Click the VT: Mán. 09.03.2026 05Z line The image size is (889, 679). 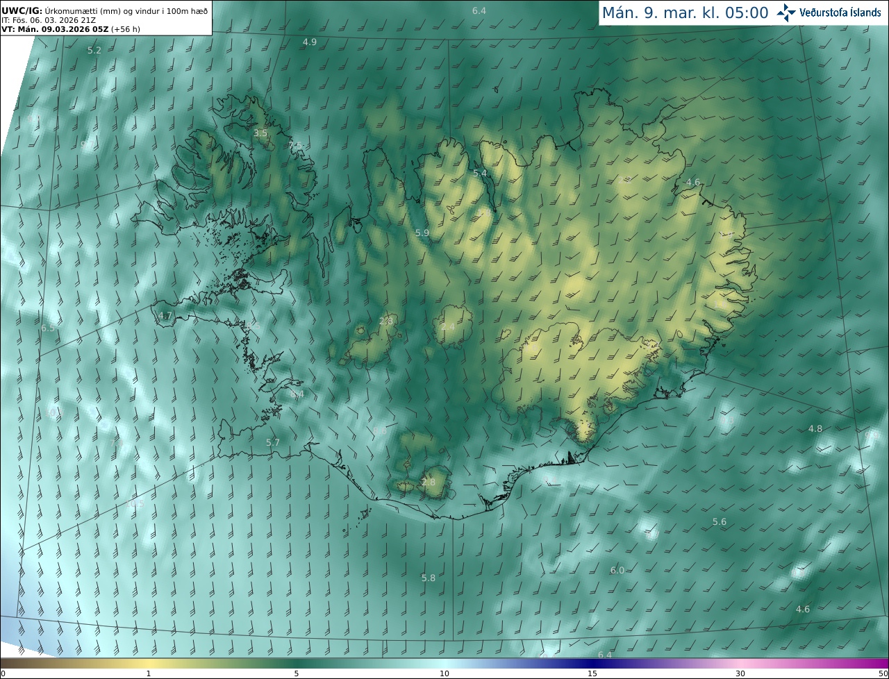pyautogui.click(x=70, y=29)
